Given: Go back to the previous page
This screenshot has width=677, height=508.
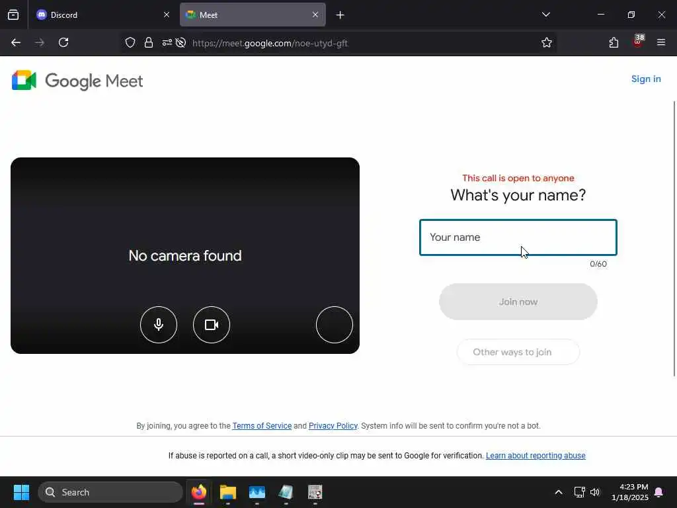Looking at the screenshot, I should [x=16, y=43].
